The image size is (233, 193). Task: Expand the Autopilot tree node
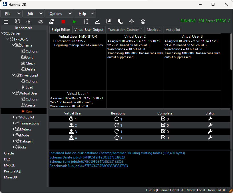coord(13,117)
